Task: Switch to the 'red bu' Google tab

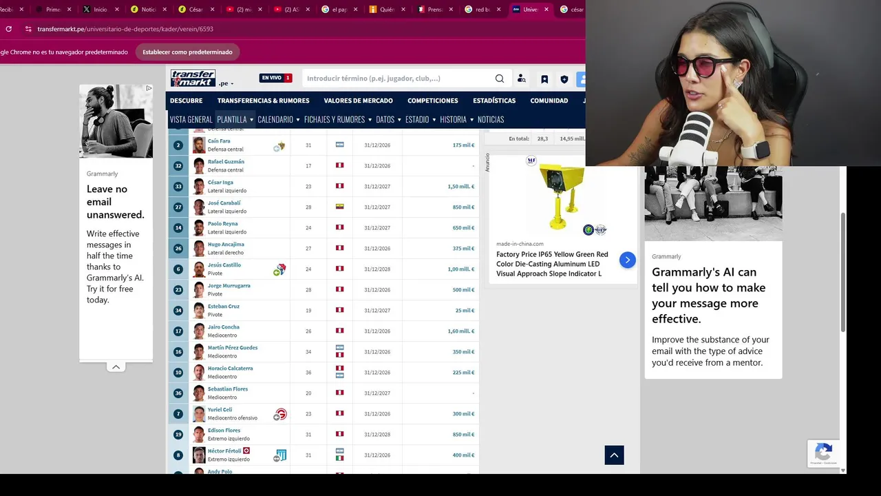Action: (482, 10)
